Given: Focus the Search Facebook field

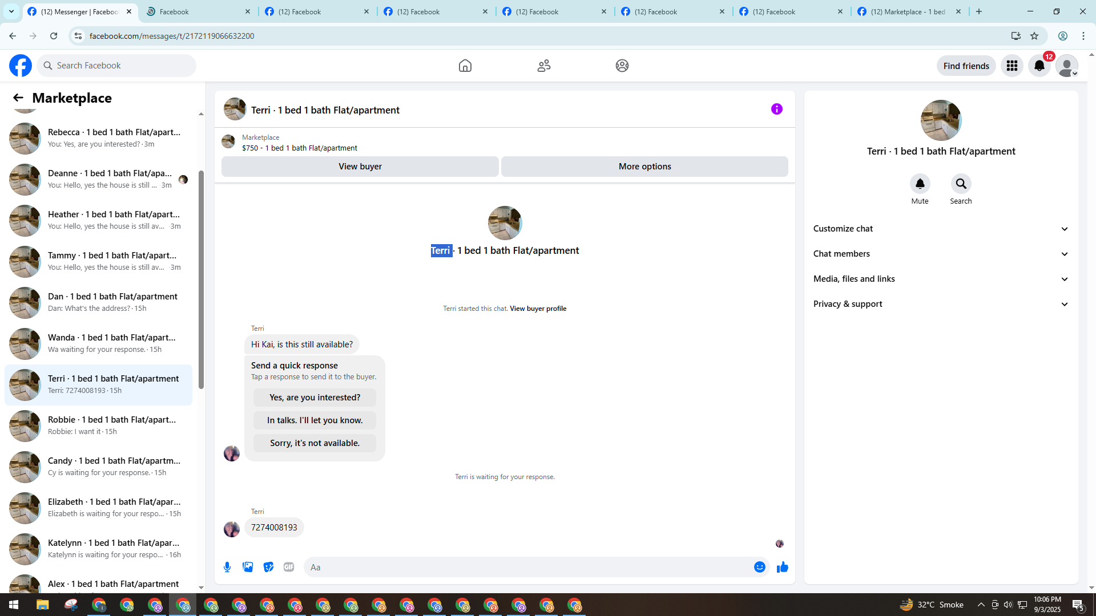Looking at the screenshot, I should tap(117, 66).
